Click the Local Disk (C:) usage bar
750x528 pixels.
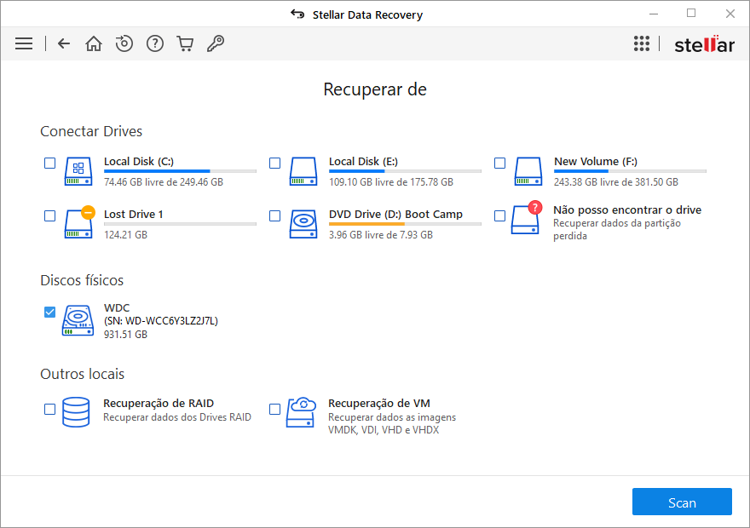(180, 172)
